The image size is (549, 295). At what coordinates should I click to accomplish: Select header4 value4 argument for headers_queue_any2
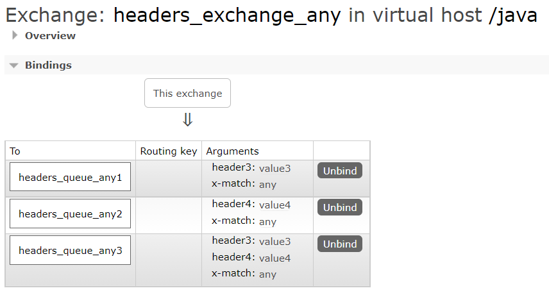251,205
